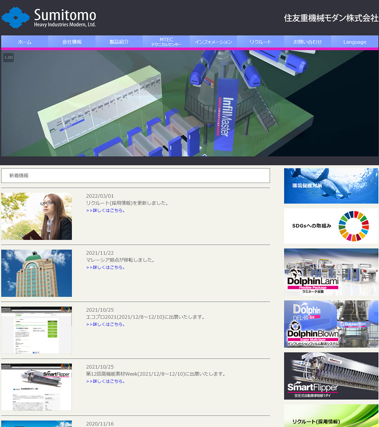Screen dimensions: 379x427
Task: Click the Sumitomo Heavy Industries Modern logo
Action: coord(49,18)
